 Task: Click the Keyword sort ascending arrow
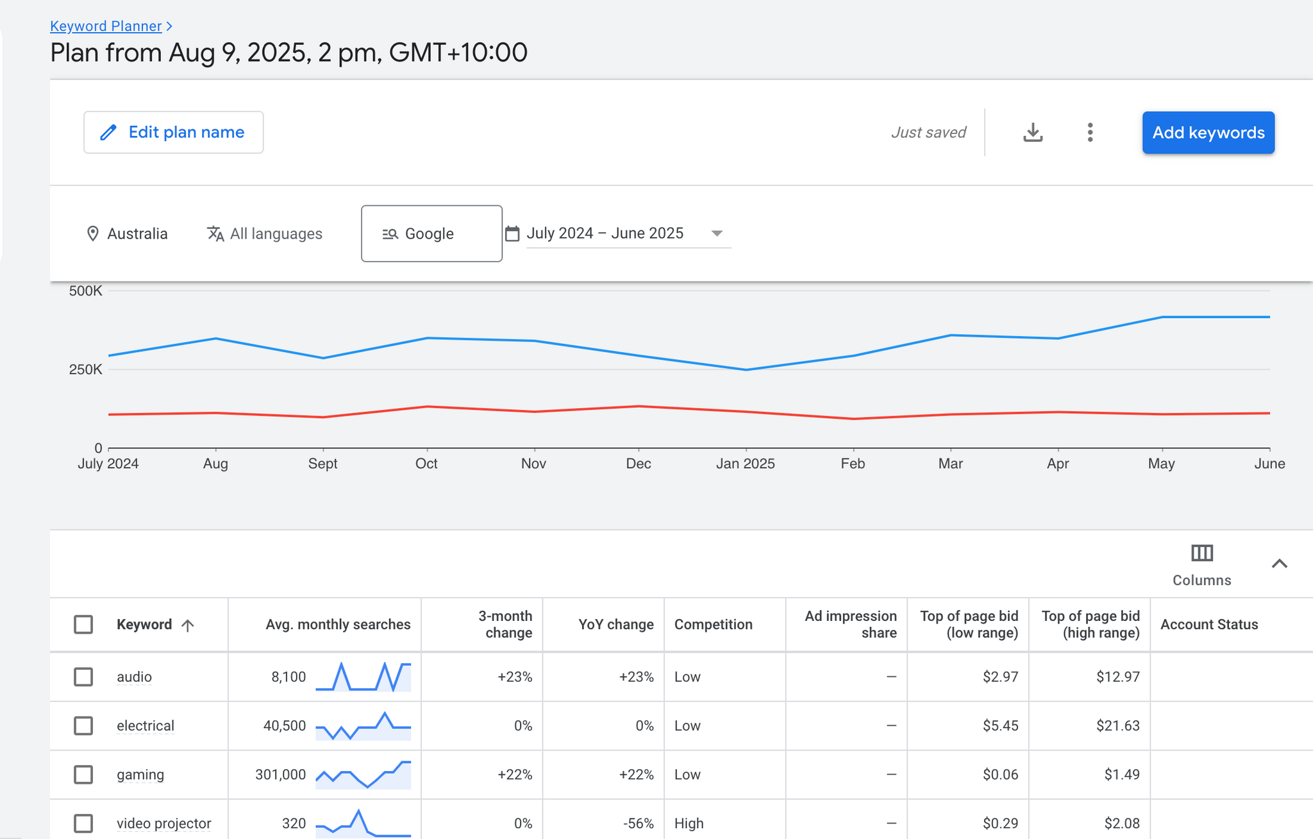pos(188,625)
